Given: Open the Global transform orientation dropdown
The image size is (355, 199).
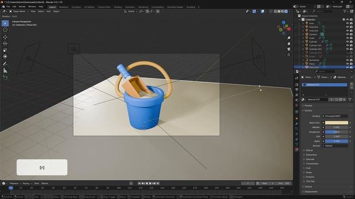Looking at the screenshot, I should (131, 11).
